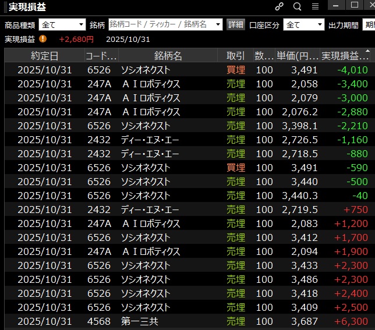Sort by 銘柄名 column header
This screenshot has width=375, height=330.
click(168, 56)
